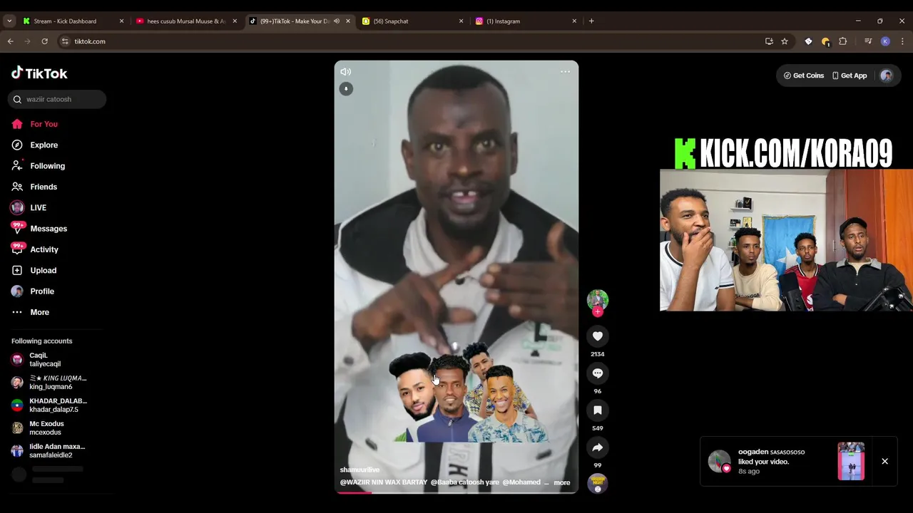Viewport: 913px width, 513px height.
Task: Open the CaqiL taliyecaqil account
Action: tap(50, 360)
